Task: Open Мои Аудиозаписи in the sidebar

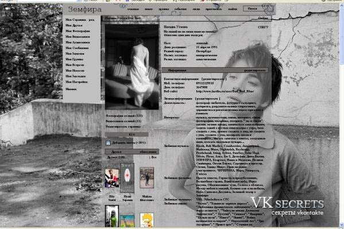Action: click(78, 42)
